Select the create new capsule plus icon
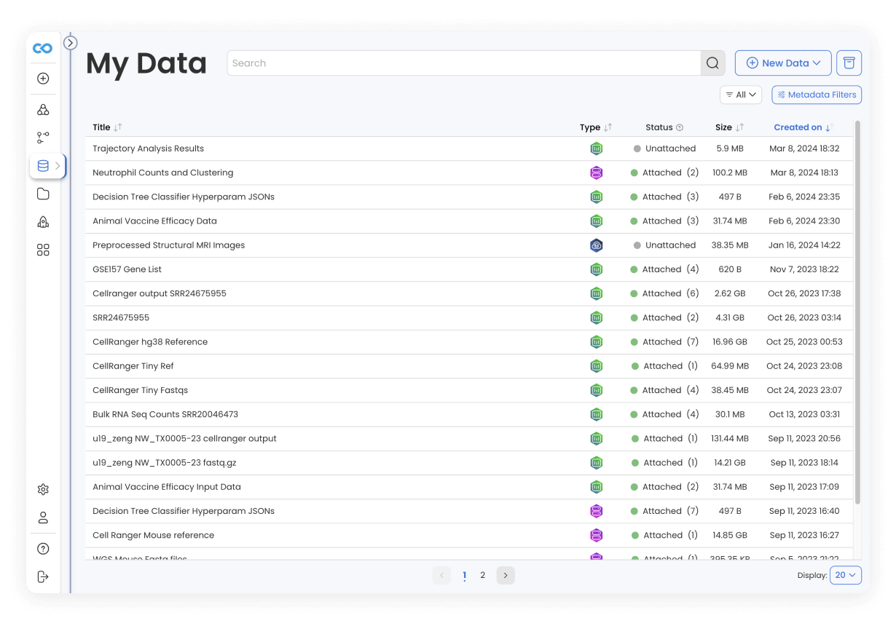Viewport: 896px width, 626px height. tap(42, 78)
